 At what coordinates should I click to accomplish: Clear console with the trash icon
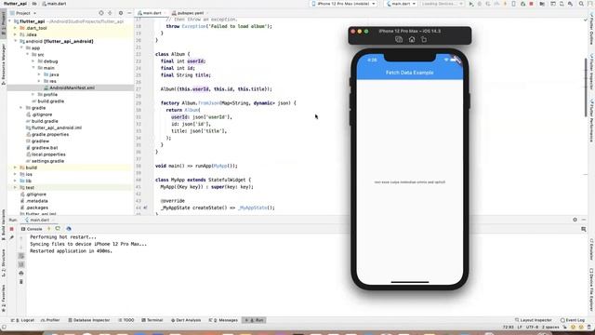tap(21, 282)
